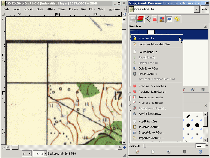210x158 pixels.
Task: Choose Importēt kontūru...
Action: click(x=157, y=138)
